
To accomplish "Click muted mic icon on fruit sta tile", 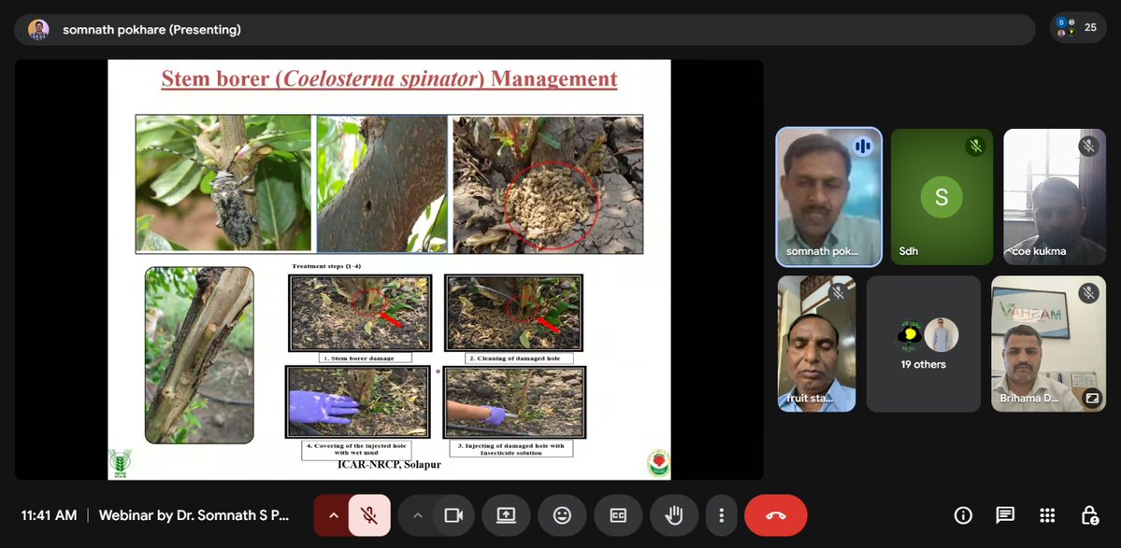I will pyautogui.click(x=839, y=292).
